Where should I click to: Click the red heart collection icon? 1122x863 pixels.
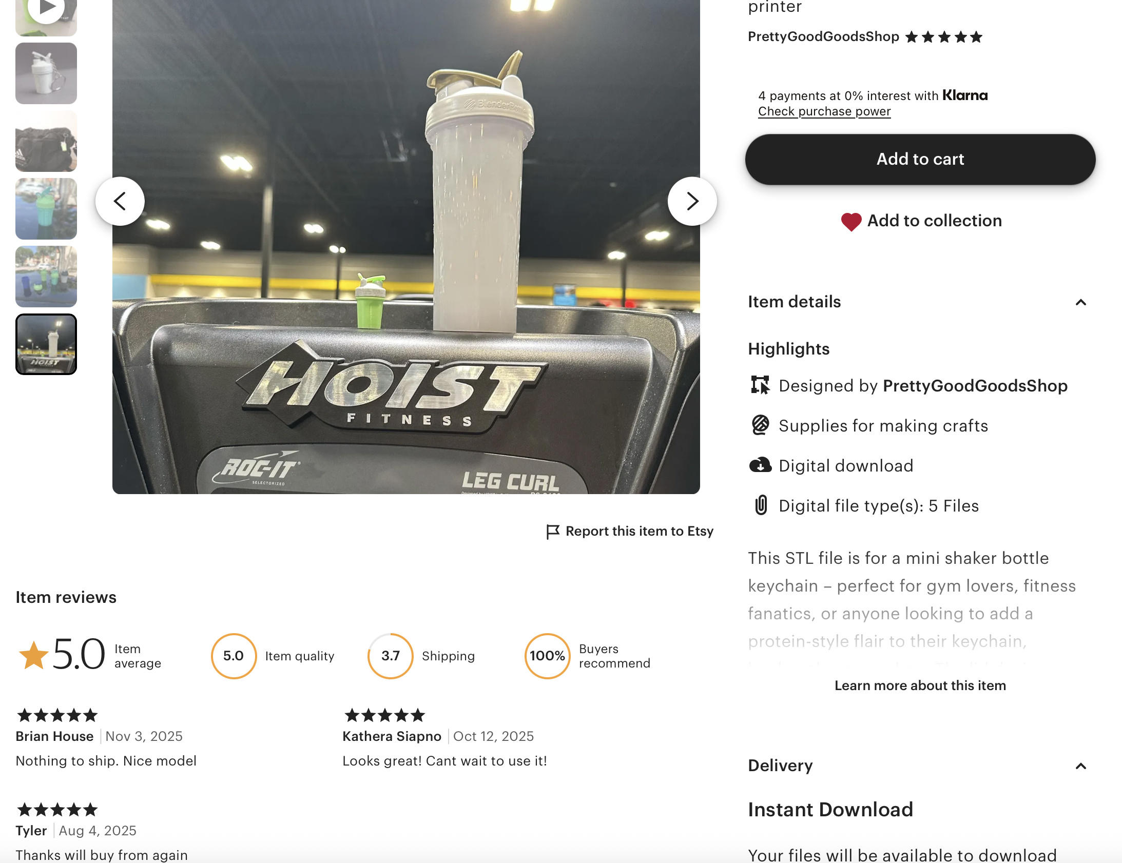click(x=851, y=222)
